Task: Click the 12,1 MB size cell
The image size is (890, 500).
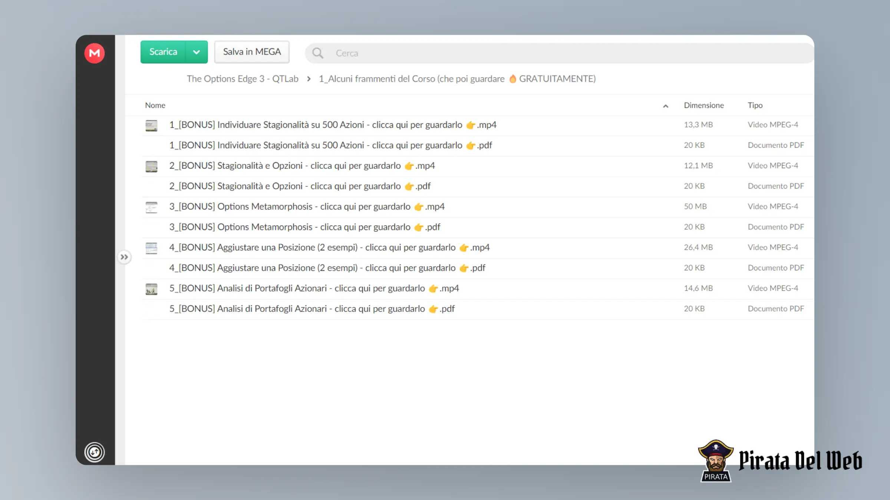Action: [x=698, y=166]
